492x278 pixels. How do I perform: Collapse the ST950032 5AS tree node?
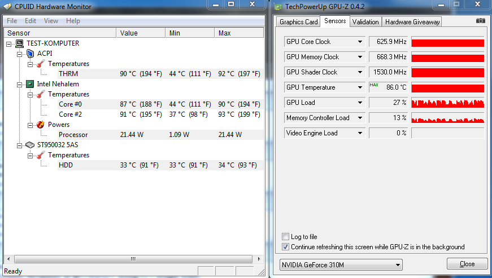[x=19, y=145]
